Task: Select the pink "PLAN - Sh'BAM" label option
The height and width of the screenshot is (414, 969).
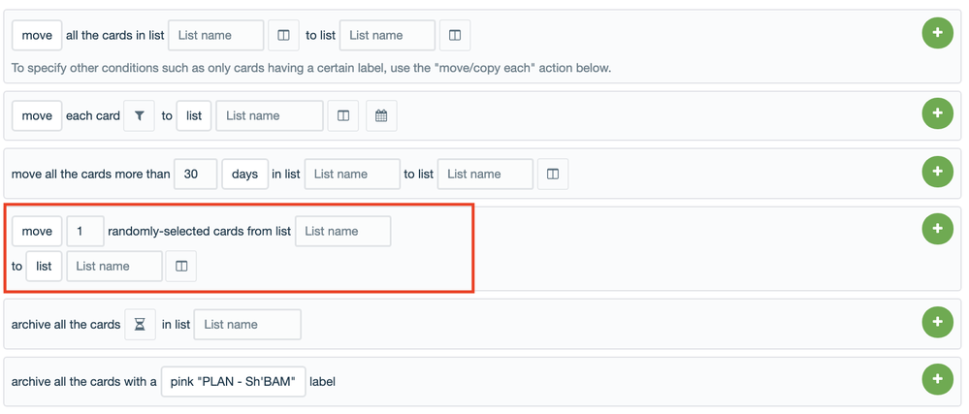Action: [x=234, y=382]
